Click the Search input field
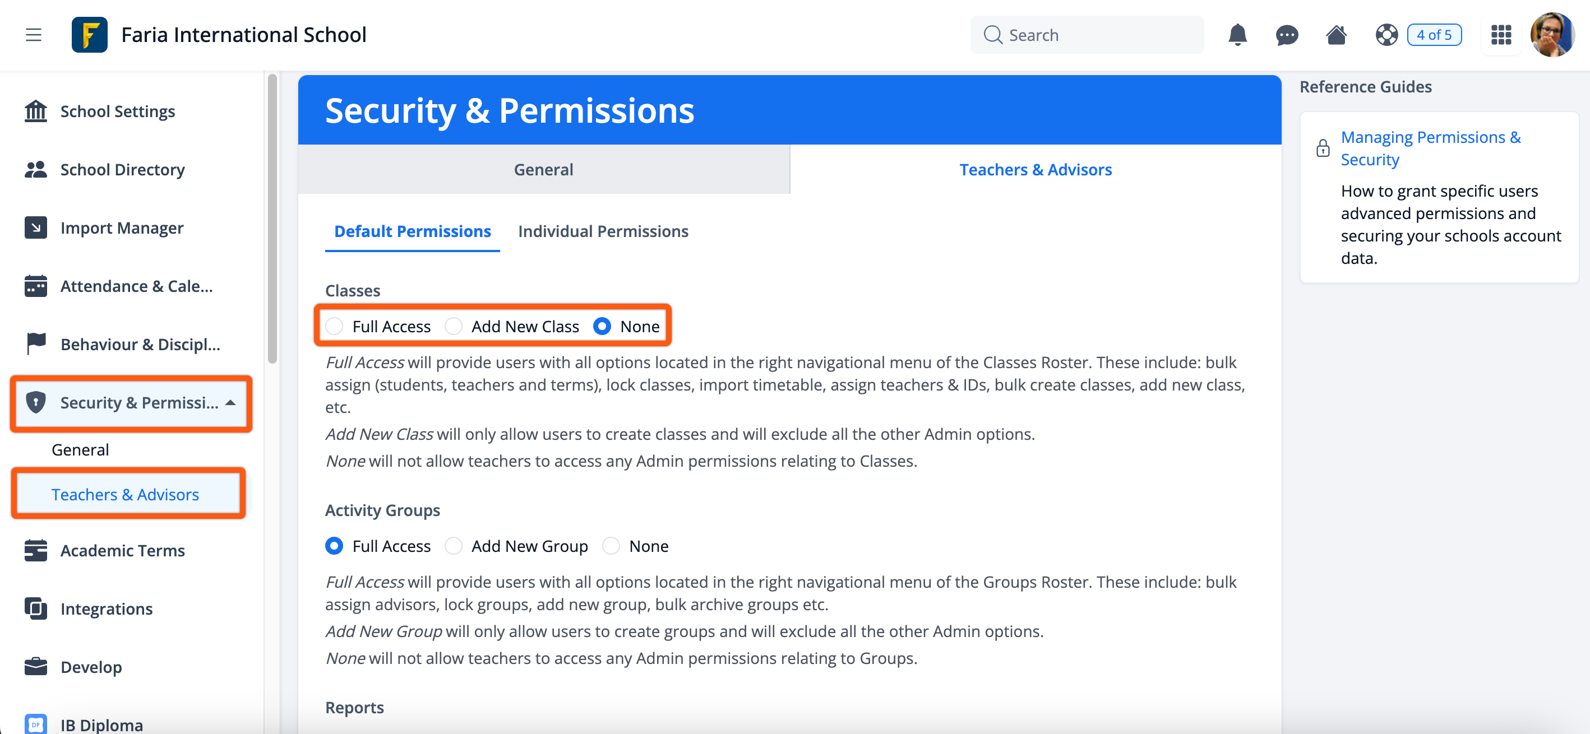 (x=1087, y=35)
